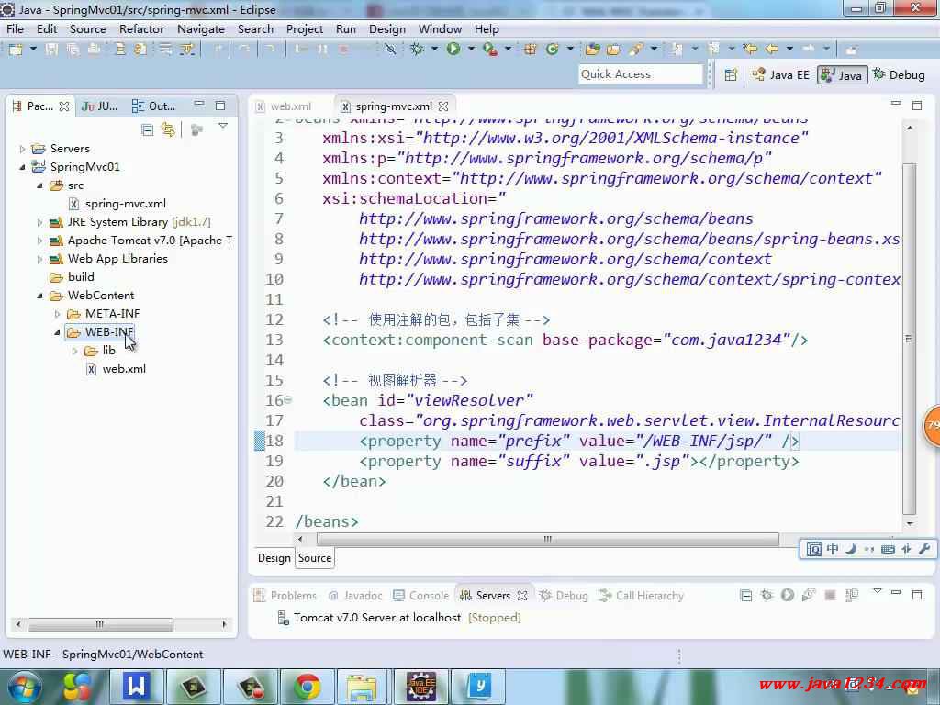Click the start server icon in Servers view
Image resolution: width=940 pixels, height=705 pixels.
click(x=788, y=595)
